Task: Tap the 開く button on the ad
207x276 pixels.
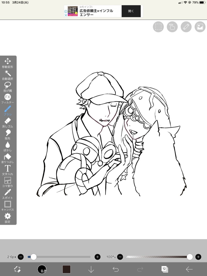Action: pos(131,11)
